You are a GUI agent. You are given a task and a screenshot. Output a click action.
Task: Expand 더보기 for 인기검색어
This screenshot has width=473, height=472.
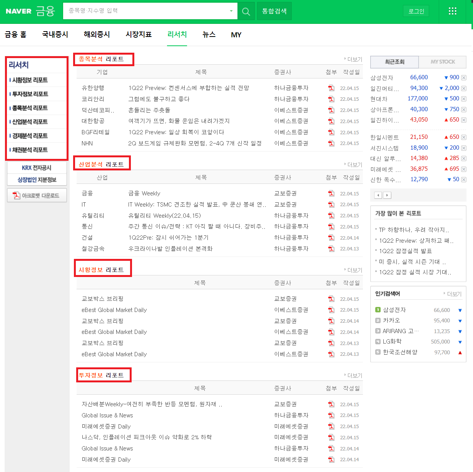pos(453,294)
